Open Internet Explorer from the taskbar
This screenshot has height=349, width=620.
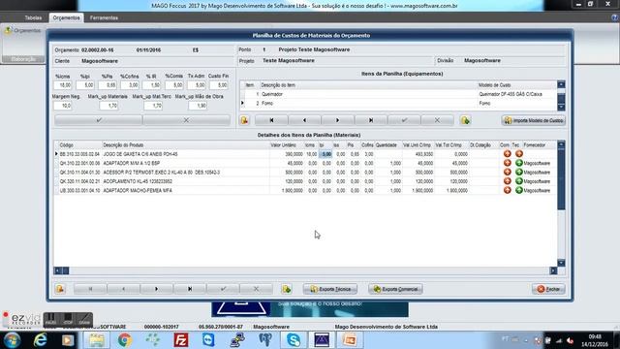[x=41, y=340]
